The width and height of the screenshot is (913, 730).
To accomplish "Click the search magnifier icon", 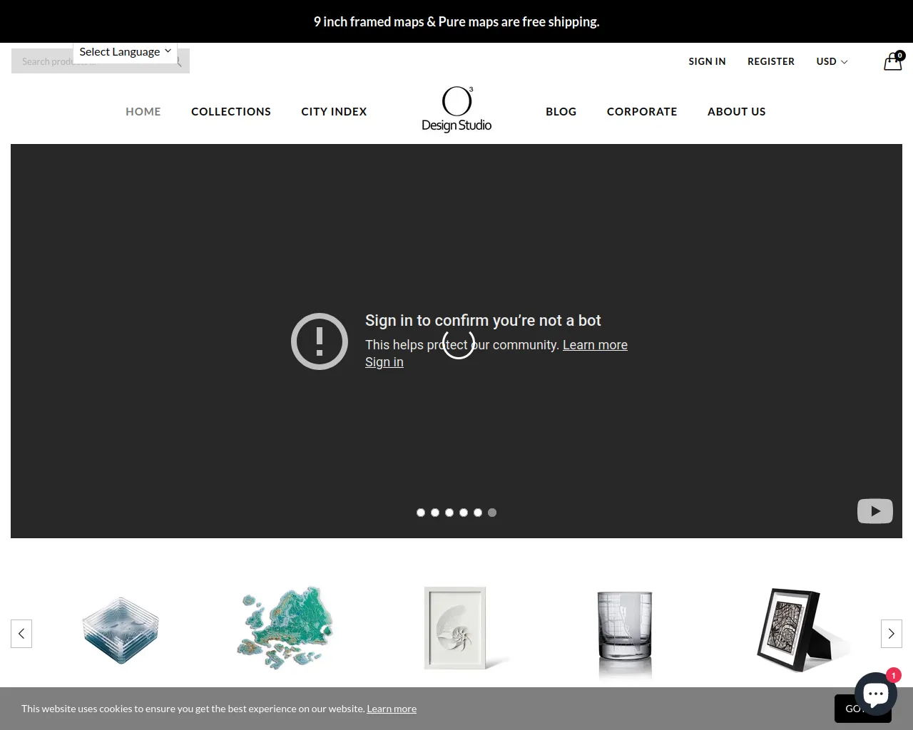I will 178,62.
